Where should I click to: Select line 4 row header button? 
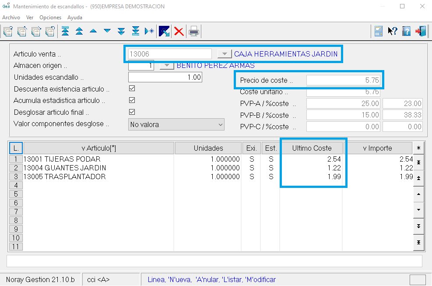tap(16, 185)
